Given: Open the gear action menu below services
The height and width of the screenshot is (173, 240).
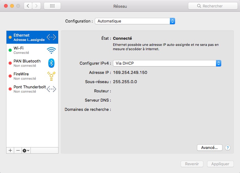Looking at the screenshot, I should coord(26,150).
